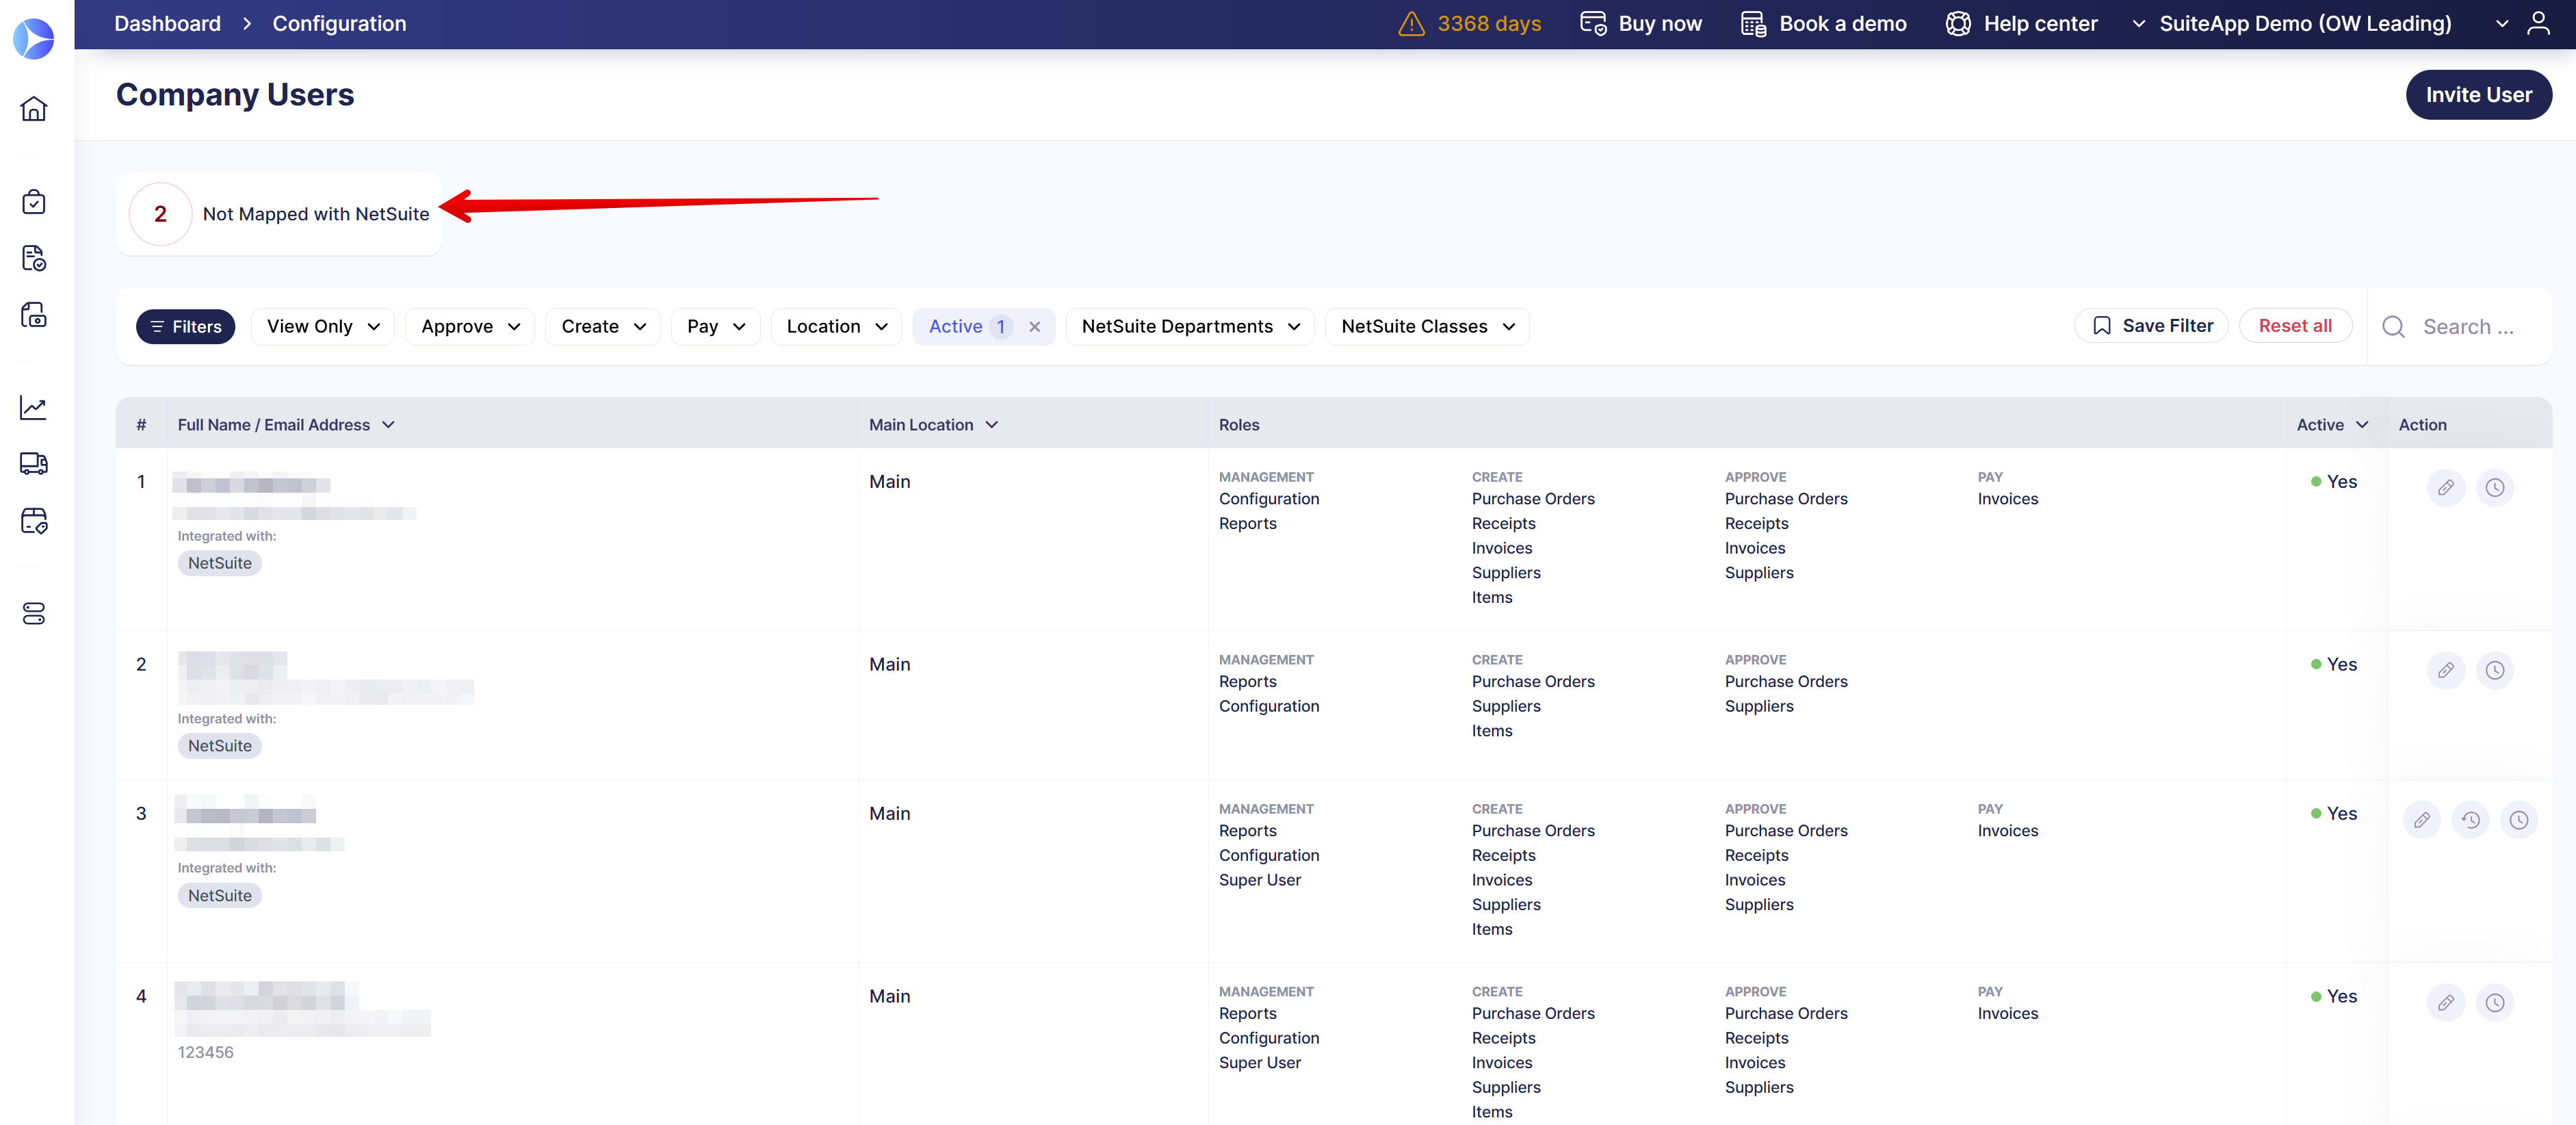Remove the Active filter with the X
2576x1125 pixels.
tap(1034, 327)
